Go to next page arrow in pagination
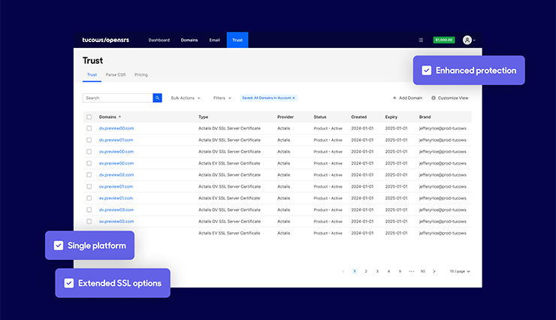 (x=434, y=271)
